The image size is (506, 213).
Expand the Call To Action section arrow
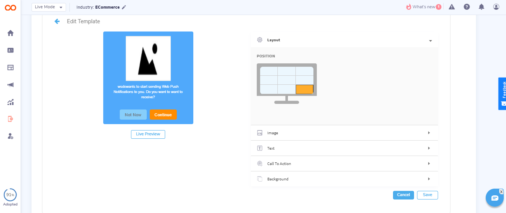(429, 163)
